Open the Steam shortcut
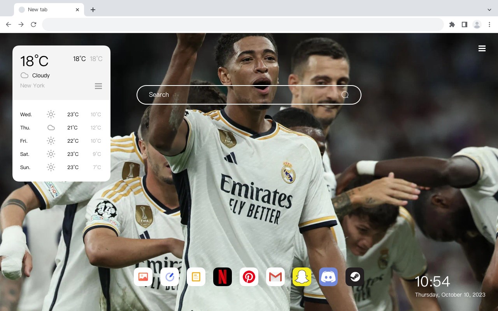498x311 pixels. [x=355, y=277]
